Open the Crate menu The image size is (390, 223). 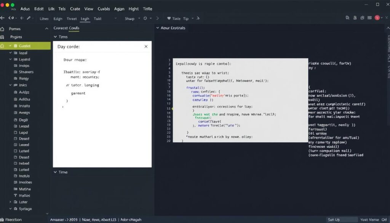point(75,9)
